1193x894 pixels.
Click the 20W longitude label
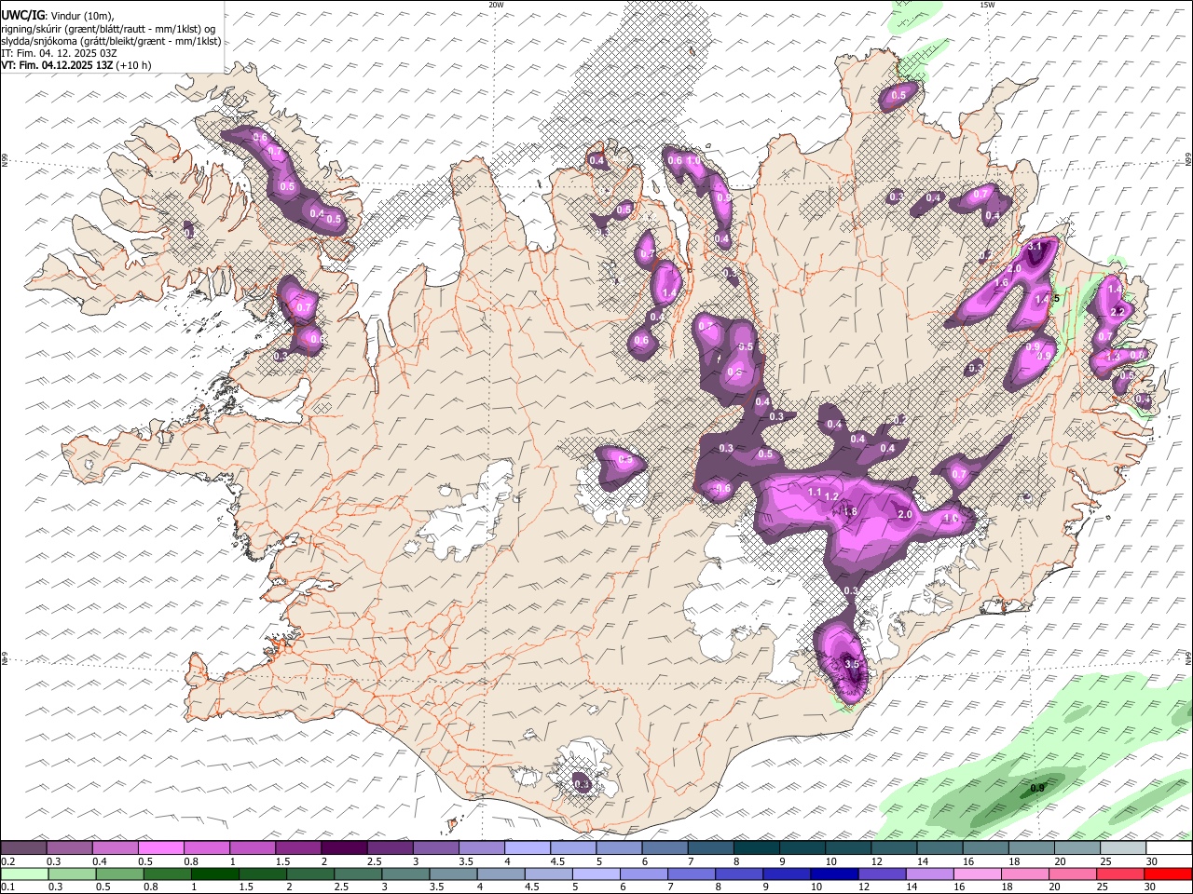click(497, 5)
